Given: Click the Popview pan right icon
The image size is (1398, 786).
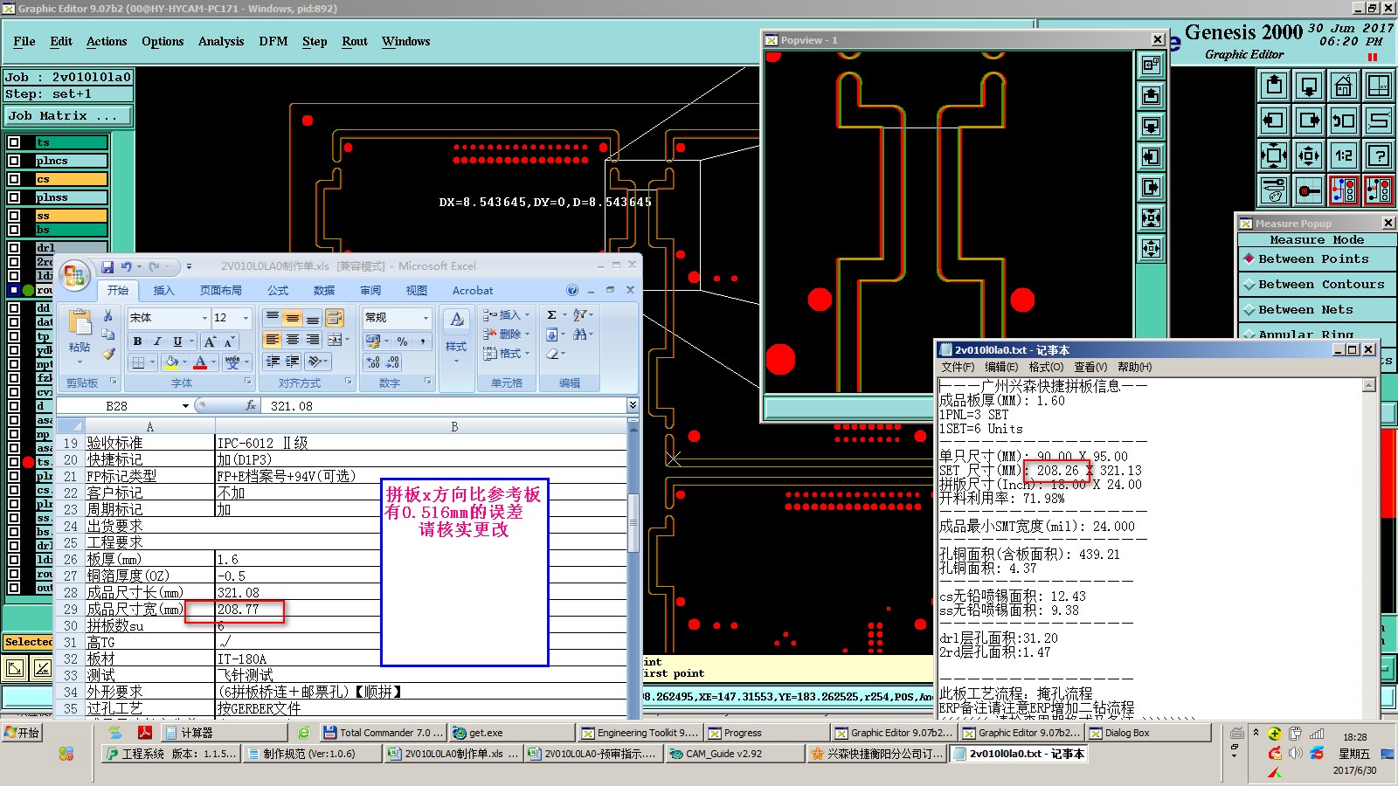Looking at the screenshot, I should [x=1152, y=187].
